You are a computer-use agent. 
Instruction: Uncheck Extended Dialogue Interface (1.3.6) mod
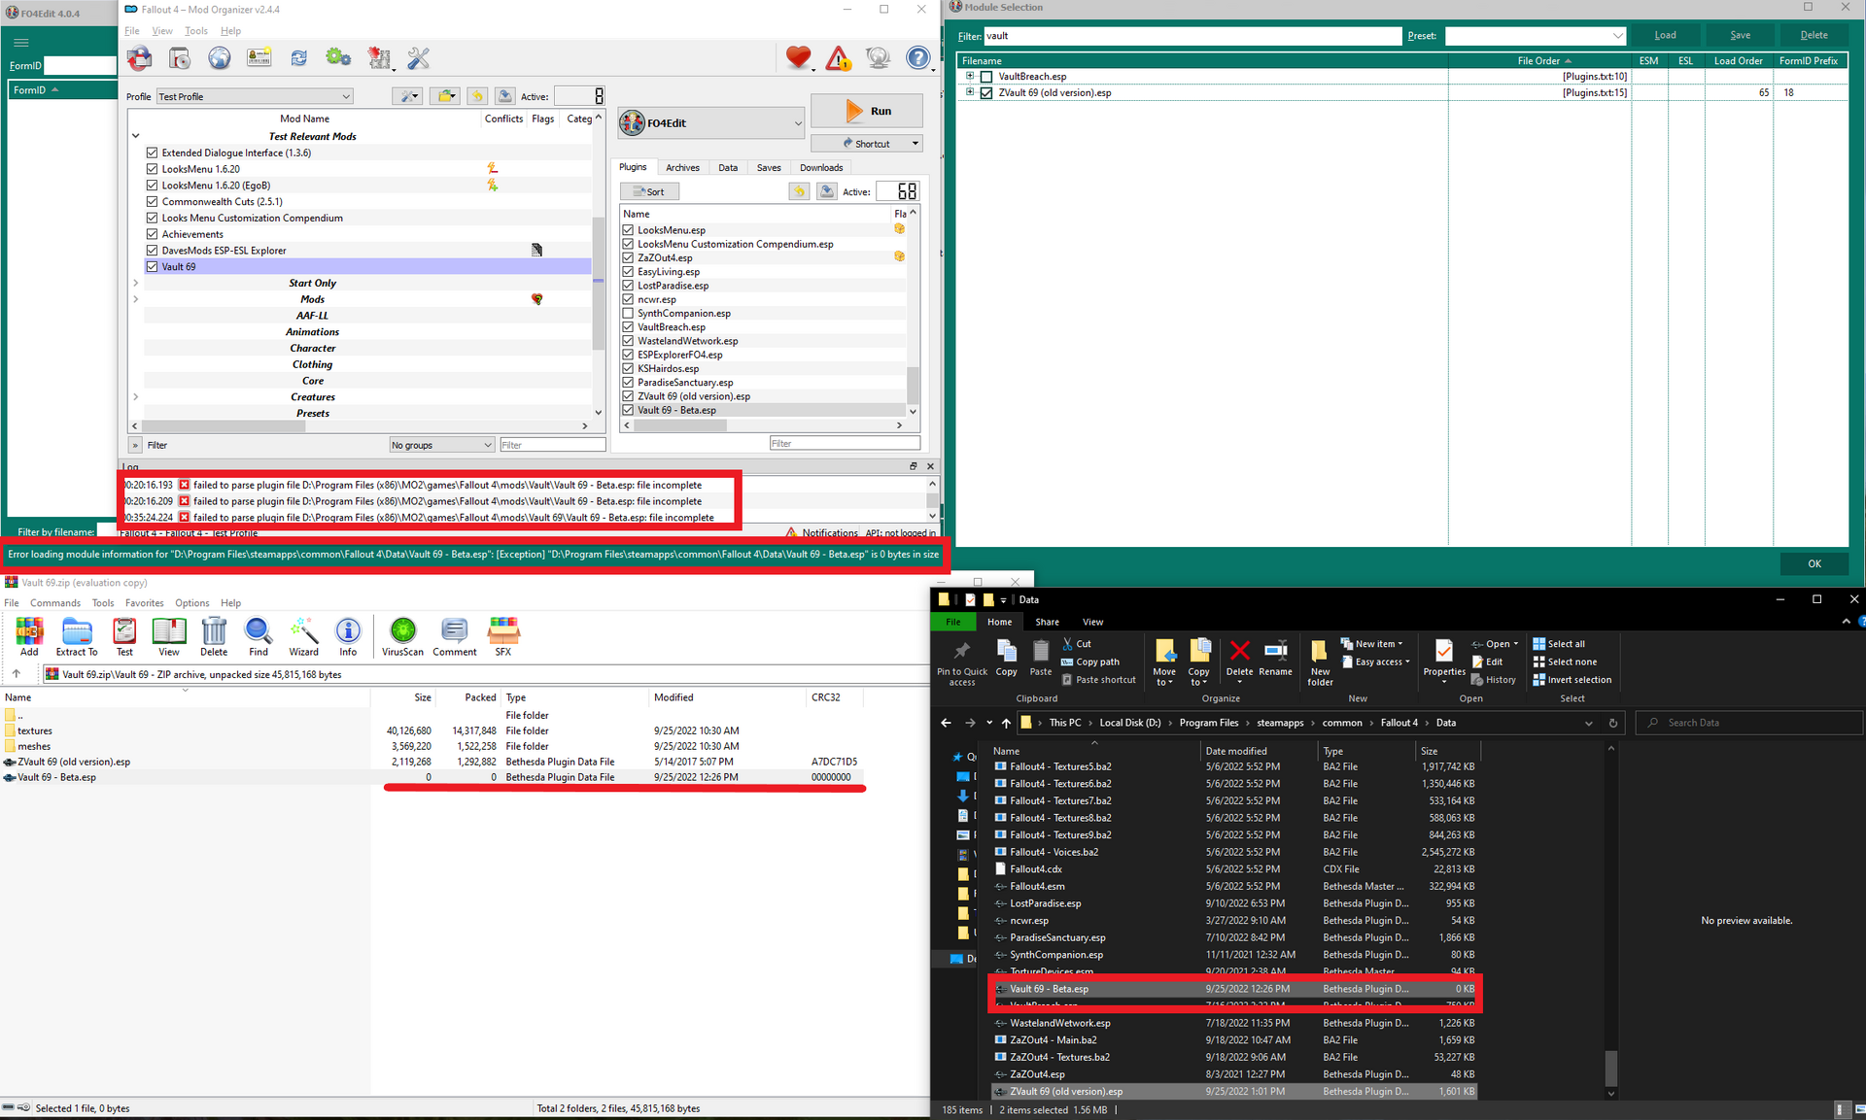coord(152,153)
